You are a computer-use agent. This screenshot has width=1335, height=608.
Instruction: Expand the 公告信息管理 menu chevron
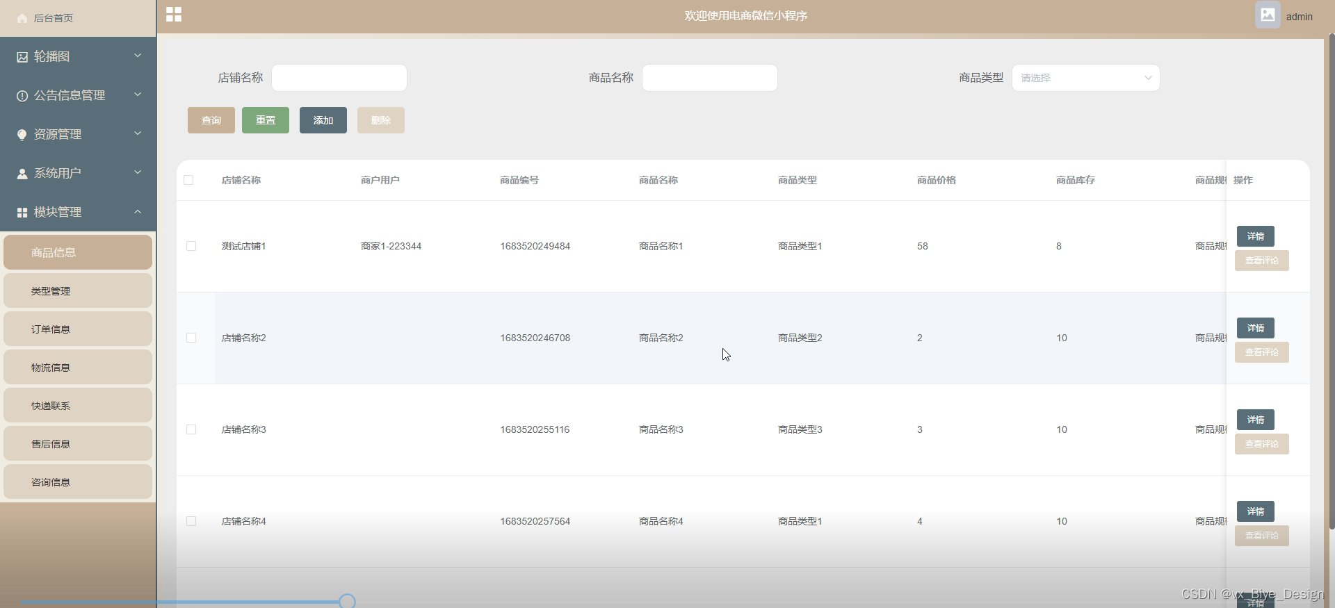[138, 95]
